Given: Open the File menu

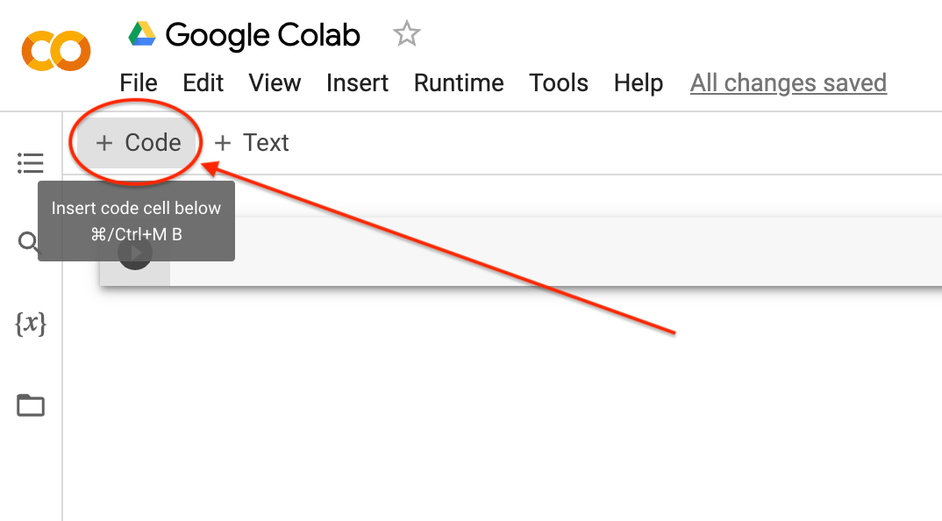Looking at the screenshot, I should coord(138,82).
